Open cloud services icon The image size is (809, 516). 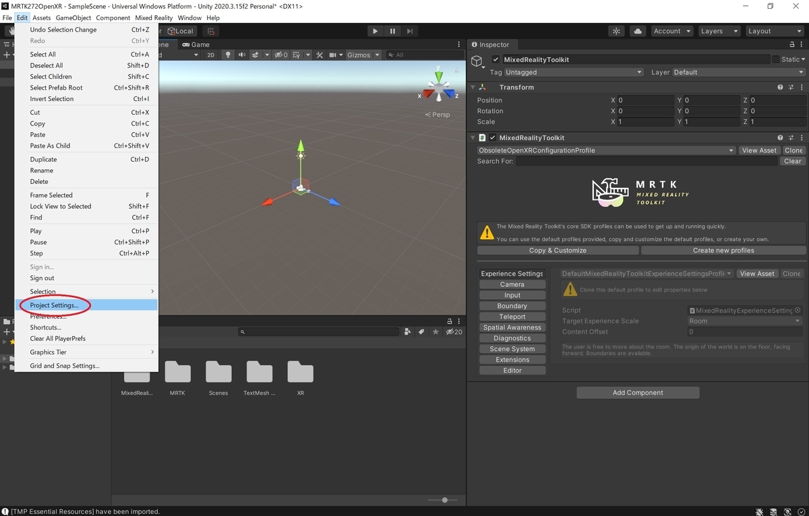click(x=638, y=31)
